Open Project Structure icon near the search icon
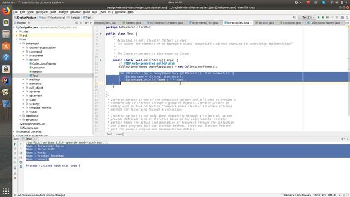Viewport: 350px width, 197px height. (x=342, y=18)
